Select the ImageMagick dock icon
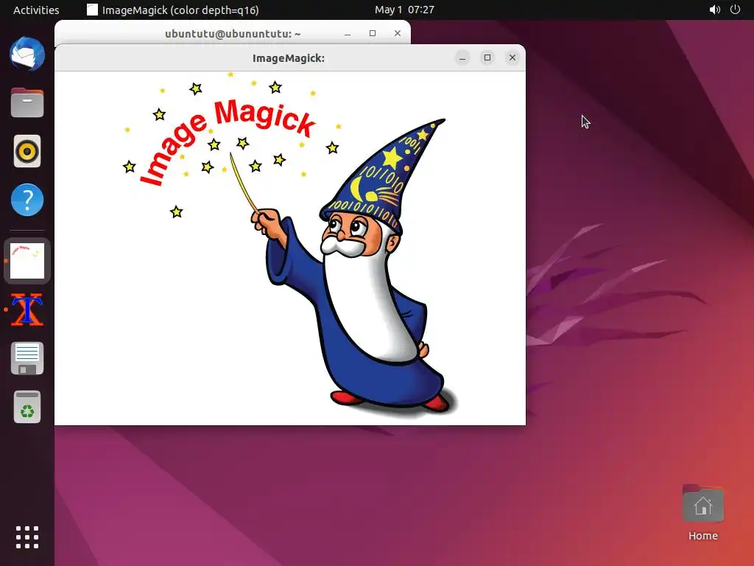This screenshot has width=754, height=566. tap(27, 261)
